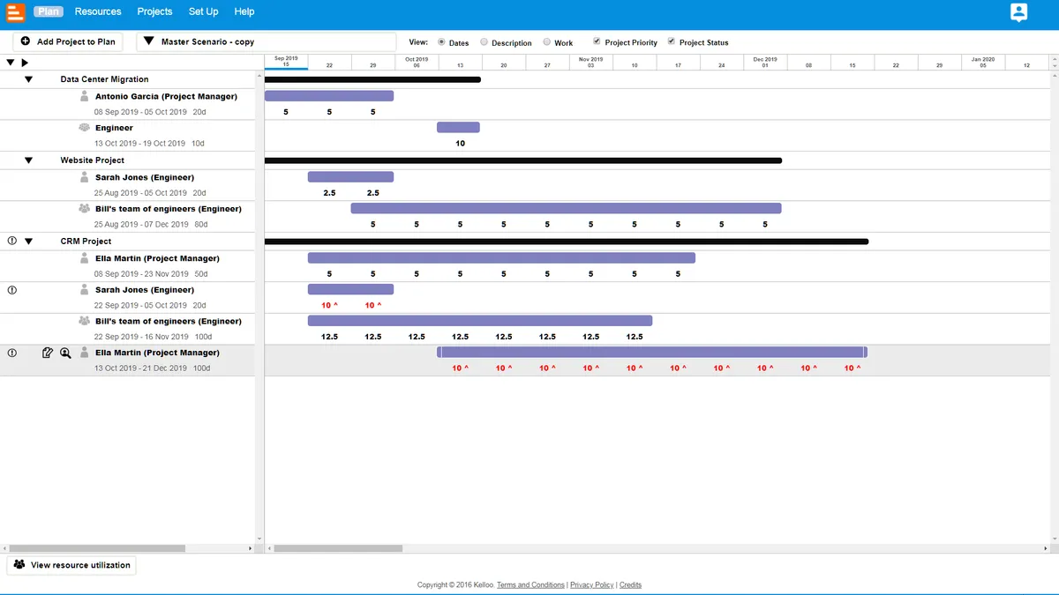The width and height of the screenshot is (1059, 595).
Task: Click the warning icon beside Sarah Jones in CRM
Action: pos(12,289)
